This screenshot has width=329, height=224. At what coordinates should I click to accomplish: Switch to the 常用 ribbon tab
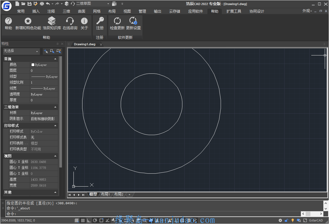coord(21,11)
